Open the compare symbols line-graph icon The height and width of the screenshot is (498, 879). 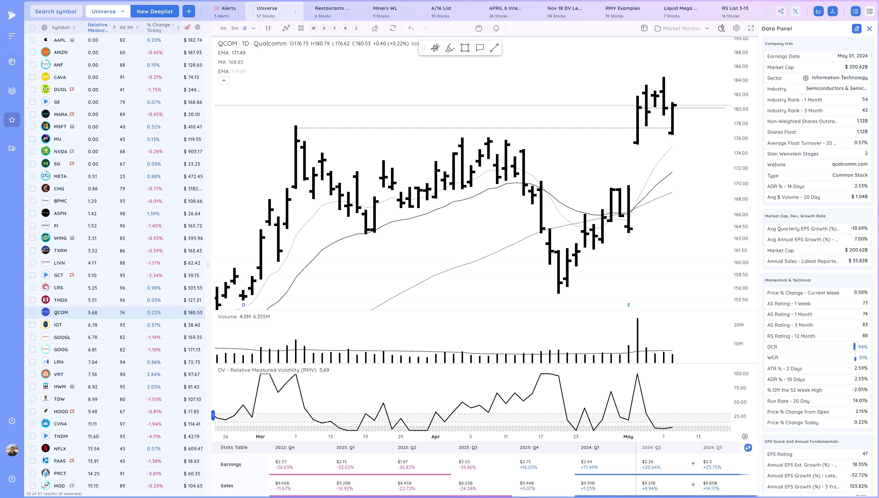pos(286,28)
